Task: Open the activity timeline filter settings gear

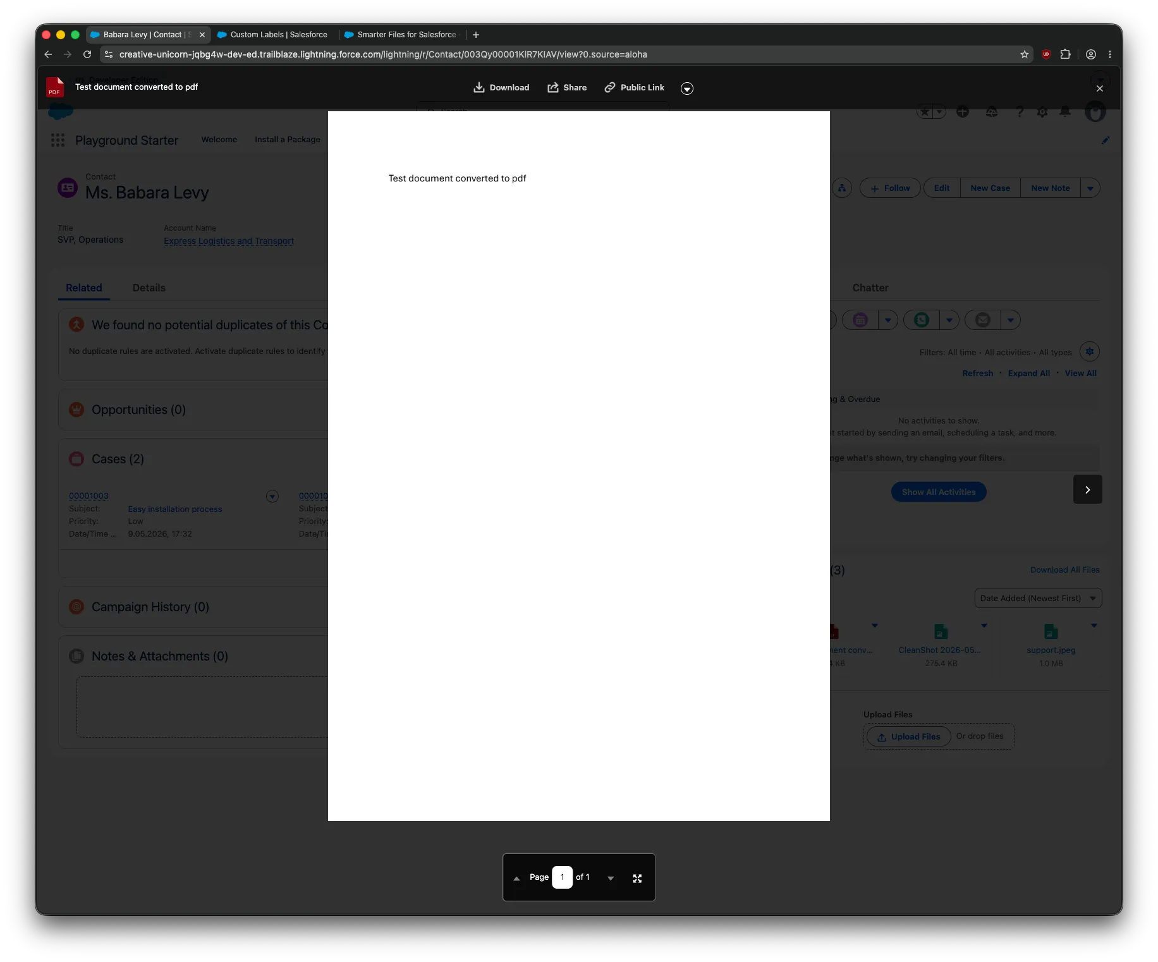Action: click(1090, 351)
